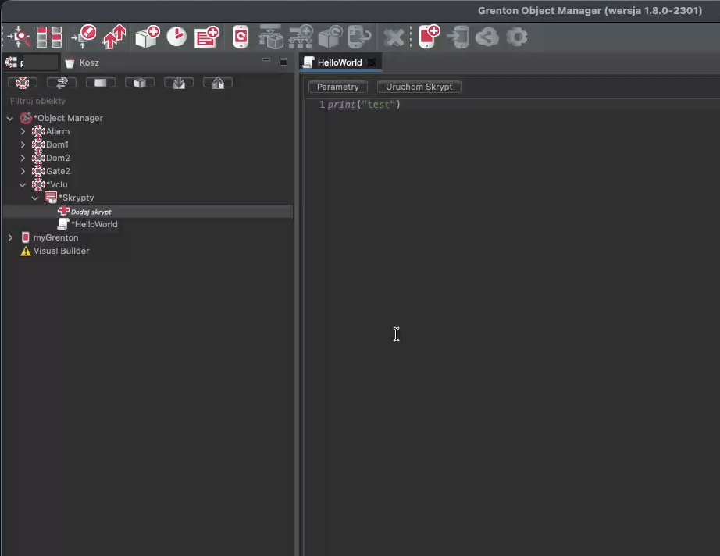Screen dimensions: 720x556
Task: Select the Alarm CLU item
Action: point(58,131)
